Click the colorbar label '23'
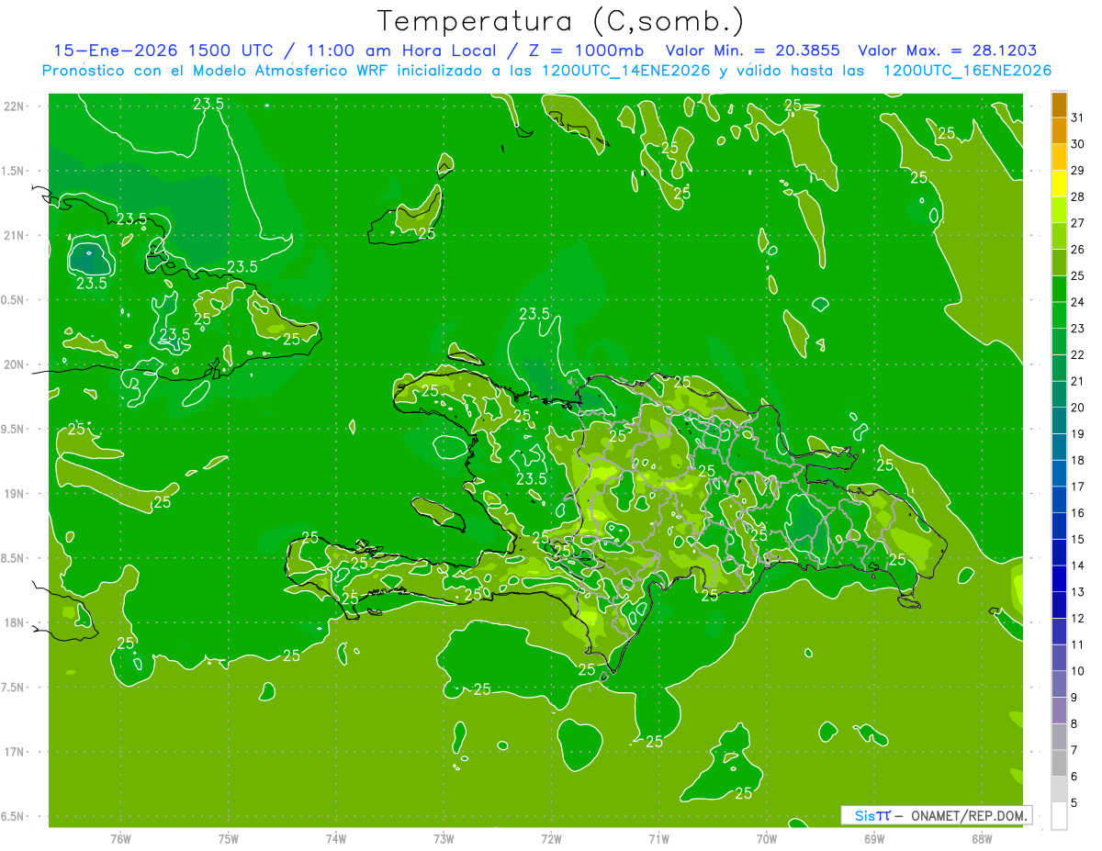Viewport: 1102px width, 851px height. tap(1078, 329)
